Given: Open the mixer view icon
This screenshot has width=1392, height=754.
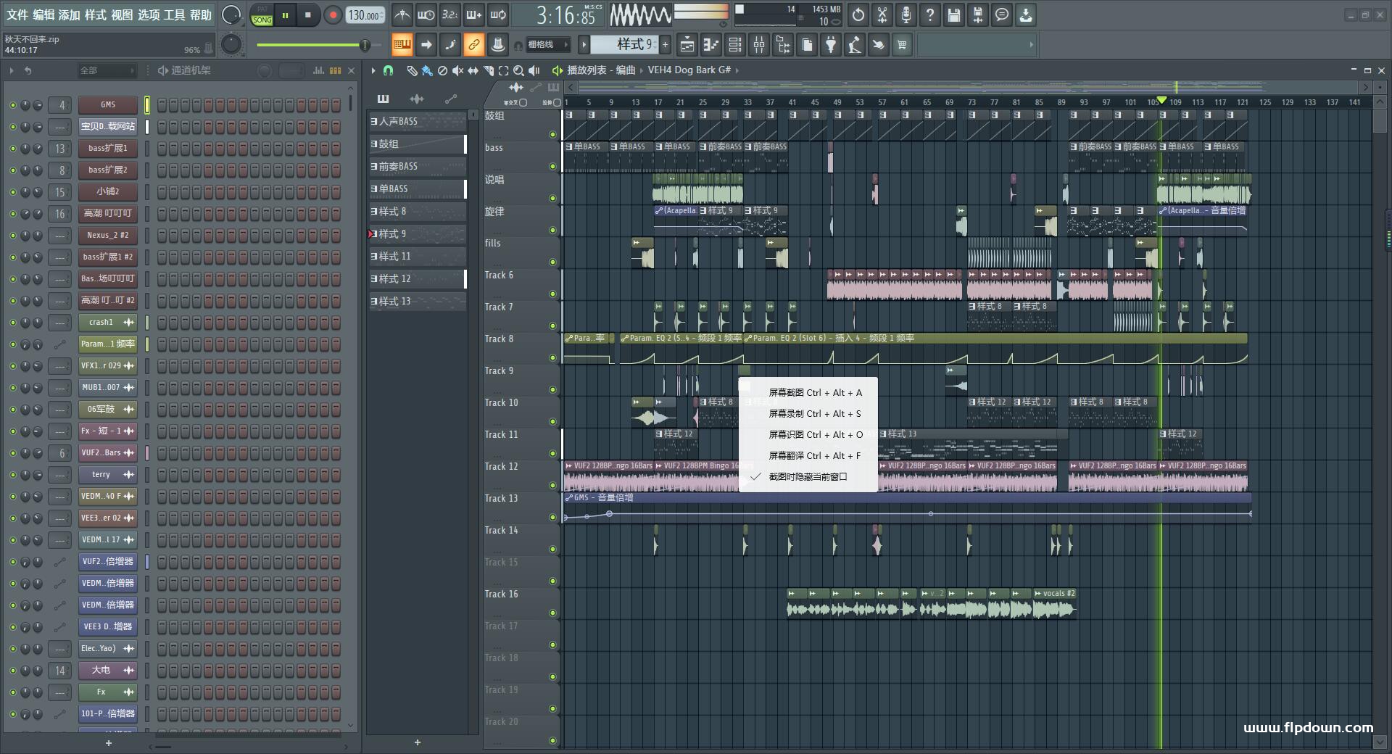Looking at the screenshot, I should pyautogui.click(x=759, y=45).
